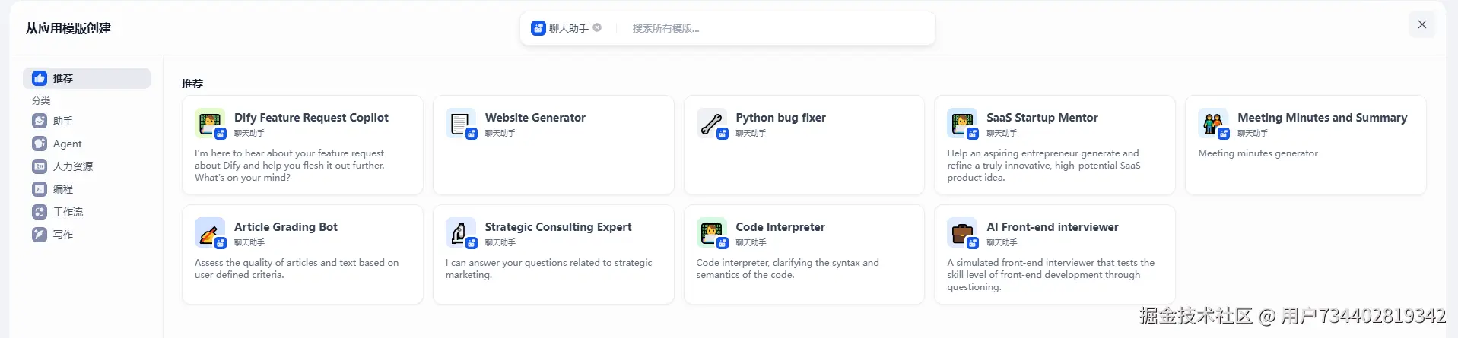The height and width of the screenshot is (338, 1458).
Task: Click the Python bug fixer wrench icon
Action: click(711, 123)
